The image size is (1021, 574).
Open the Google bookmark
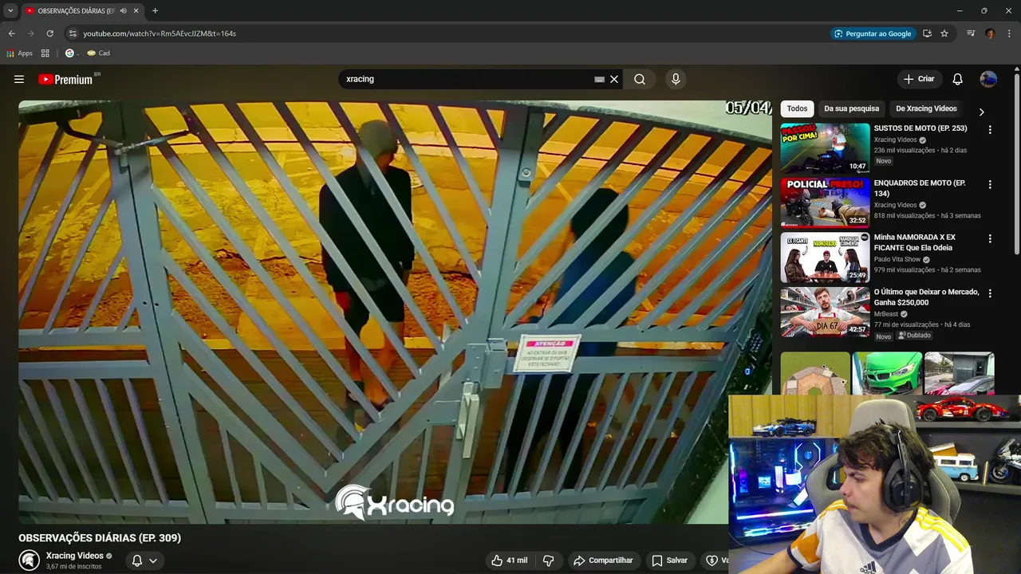(69, 53)
